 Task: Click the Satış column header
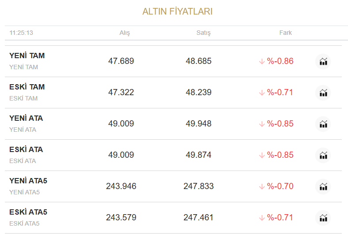(x=203, y=33)
